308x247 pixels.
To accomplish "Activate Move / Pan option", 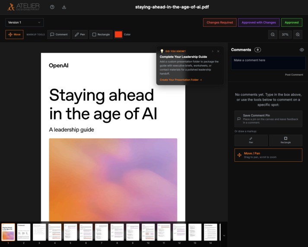I will 268,155.
